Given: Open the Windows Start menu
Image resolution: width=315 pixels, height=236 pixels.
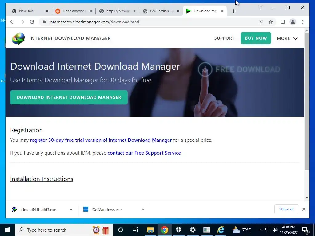Looking at the screenshot, I should [7, 230].
